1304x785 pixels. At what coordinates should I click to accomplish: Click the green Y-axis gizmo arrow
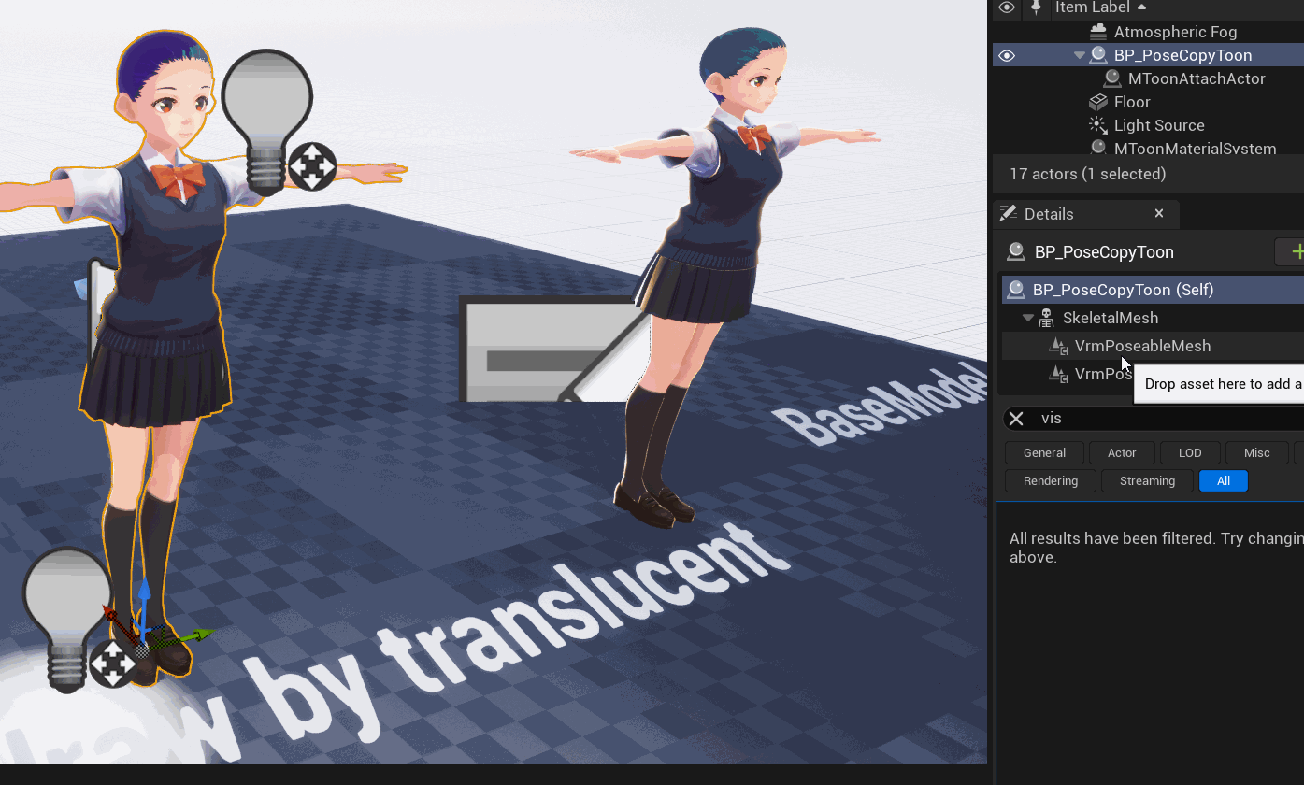[192, 637]
